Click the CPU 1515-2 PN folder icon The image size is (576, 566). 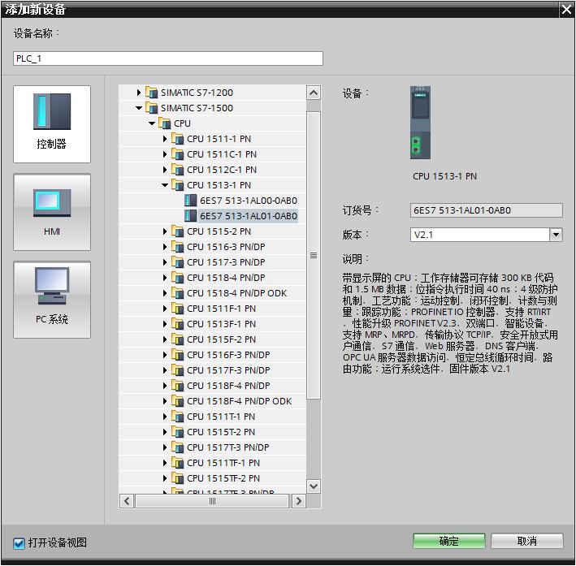point(178,231)
